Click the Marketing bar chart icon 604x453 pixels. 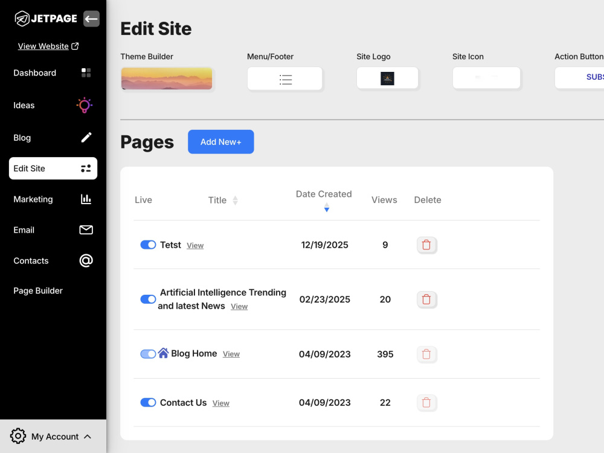pyautogui.click(x=86, y=199)
